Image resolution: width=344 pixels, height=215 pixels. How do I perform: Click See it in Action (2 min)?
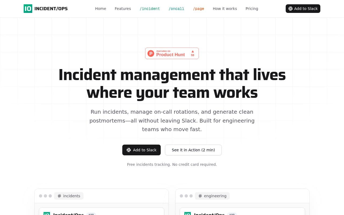coord(193,150)
